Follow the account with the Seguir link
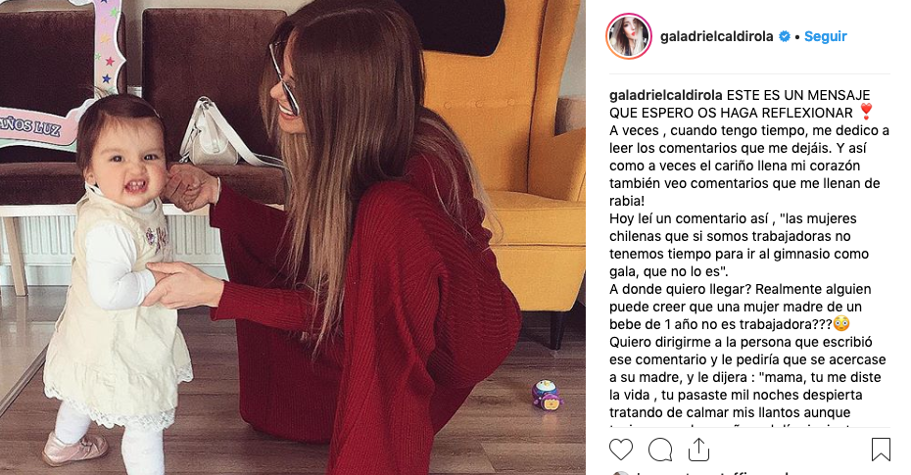911x475 pixels. (825, 36)
